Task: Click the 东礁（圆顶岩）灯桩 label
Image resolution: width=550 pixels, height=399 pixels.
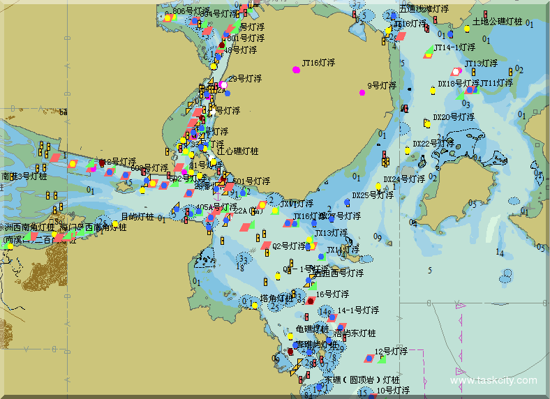Action: tap(362, 381)
